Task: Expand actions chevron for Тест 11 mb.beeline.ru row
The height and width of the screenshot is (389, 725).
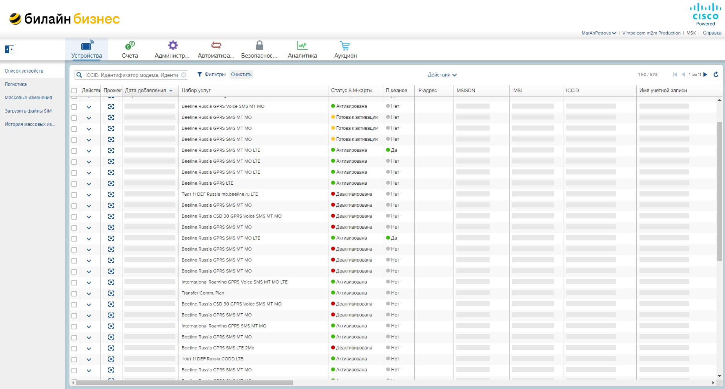Action: (89, 195)
